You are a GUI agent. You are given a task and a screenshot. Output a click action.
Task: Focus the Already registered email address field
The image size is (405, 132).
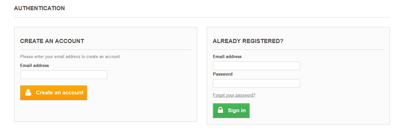tap(256, 66)
